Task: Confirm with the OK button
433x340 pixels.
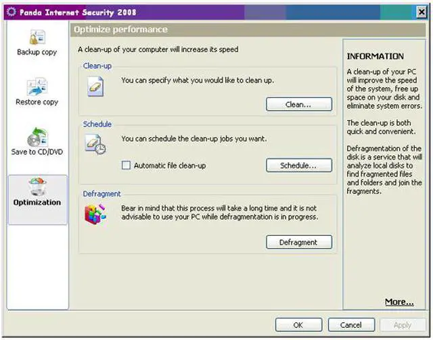Action: [x=298, y=325]
